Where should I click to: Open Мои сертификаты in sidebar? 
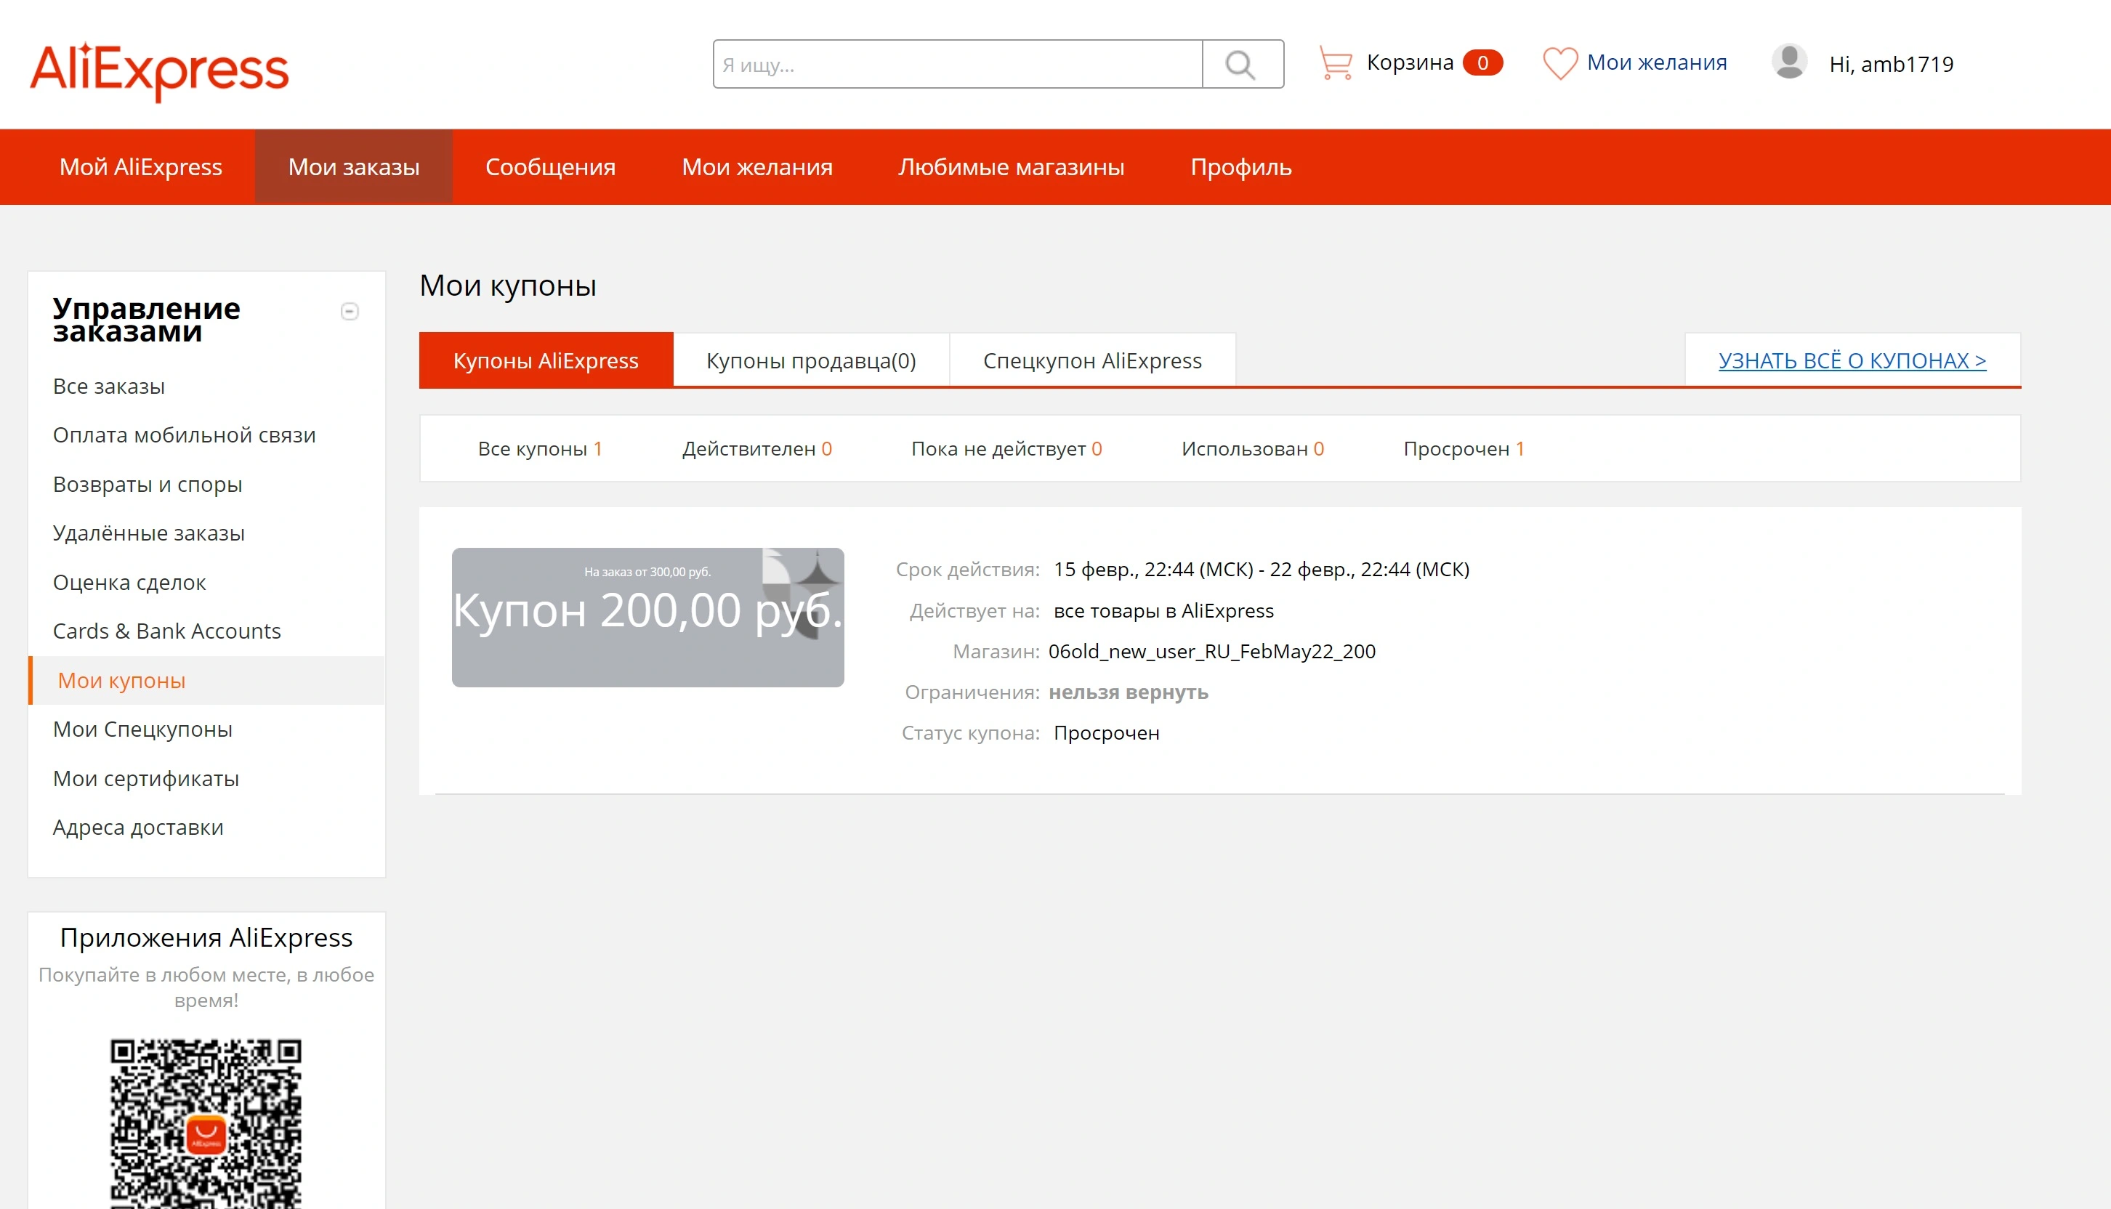[x=146, y=778]
